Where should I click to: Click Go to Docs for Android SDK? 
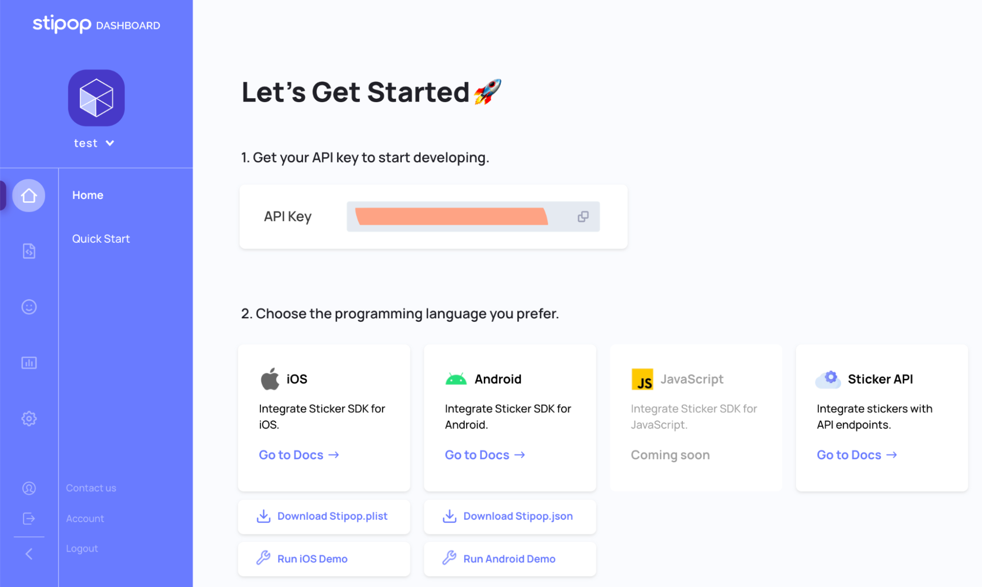coord(484,455)
